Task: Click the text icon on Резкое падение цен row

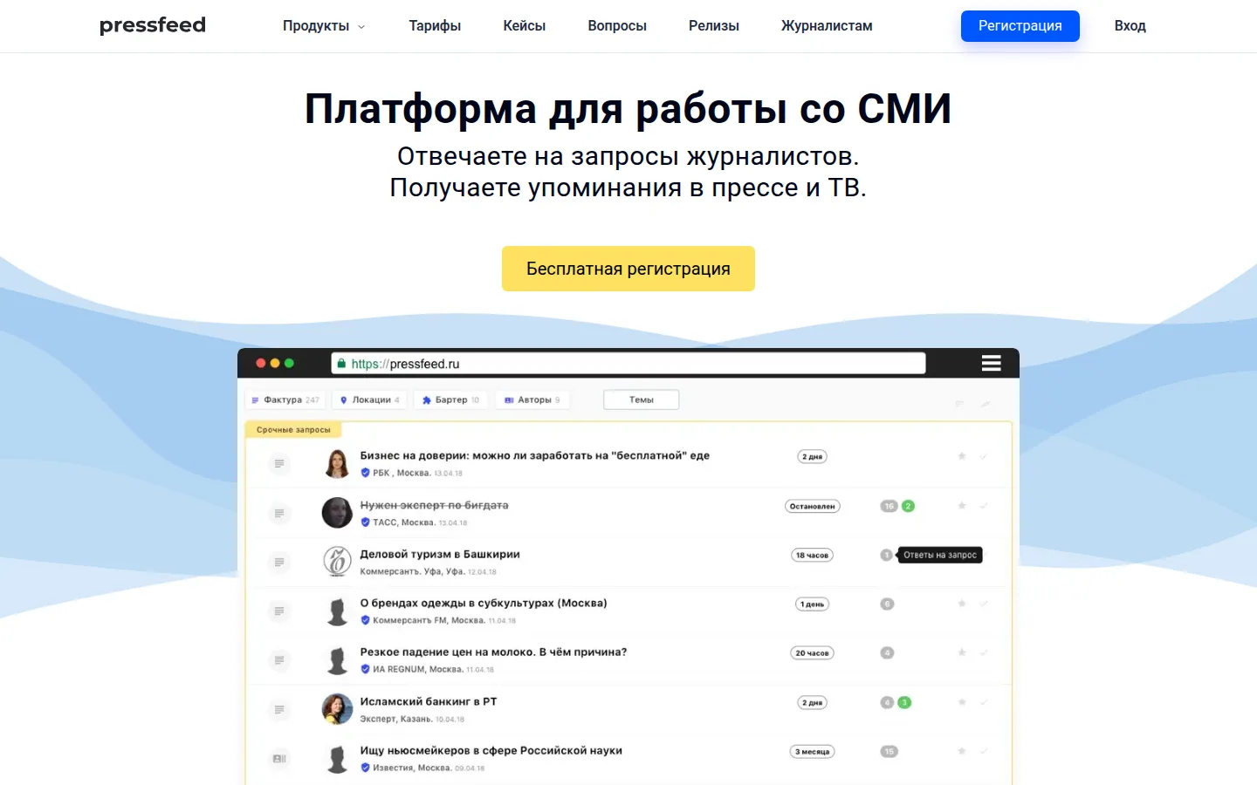Action: [x=279, y=660]
